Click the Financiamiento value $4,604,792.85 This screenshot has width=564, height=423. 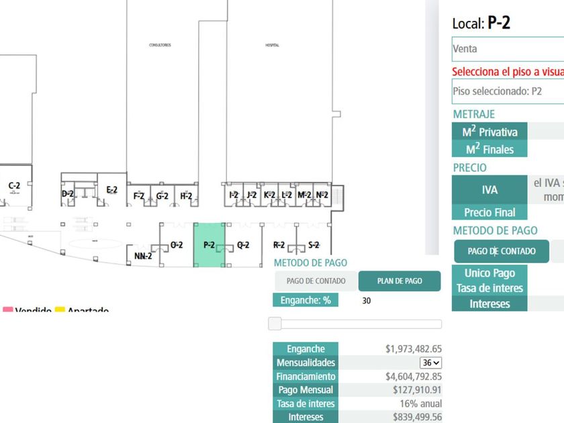[414, 377]
